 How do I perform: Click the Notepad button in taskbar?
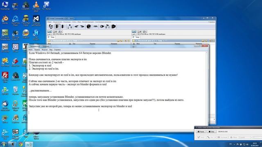tap(29, 144)
